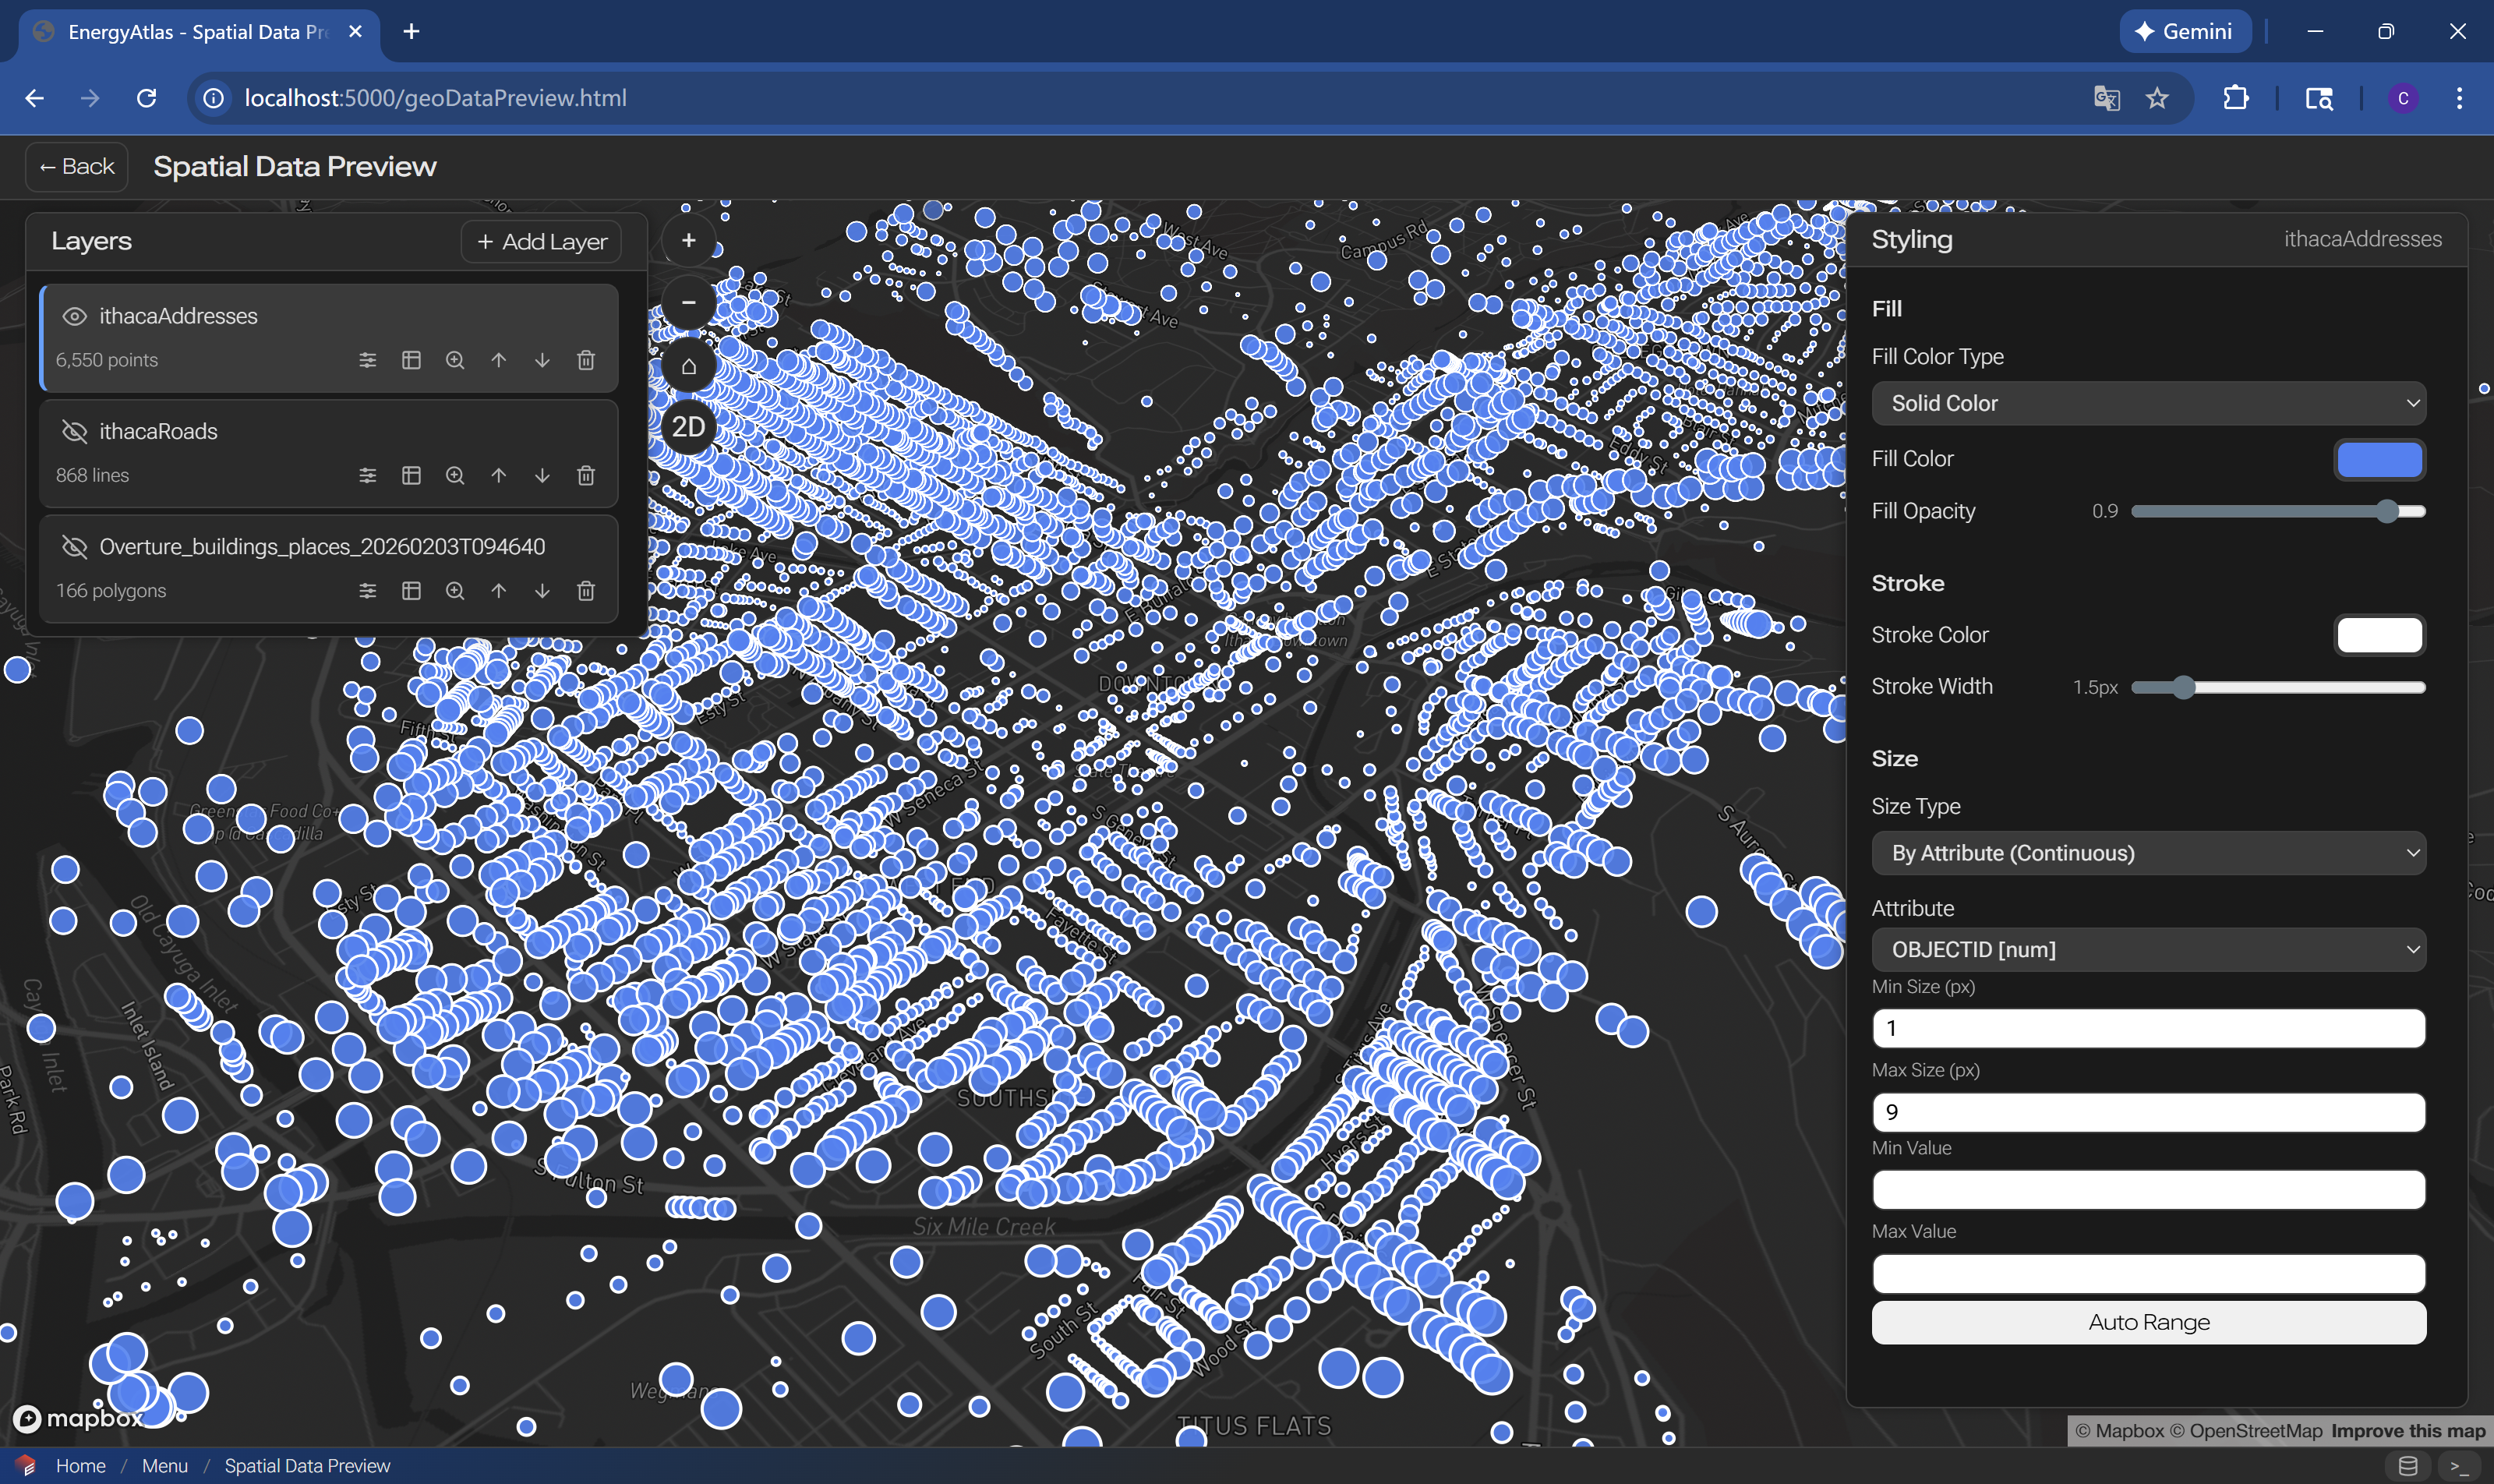The width and height of the screenshot is (2494, 1484).
Task: Delete the ithacaRoads layer
Action: (x=587, y=475)
